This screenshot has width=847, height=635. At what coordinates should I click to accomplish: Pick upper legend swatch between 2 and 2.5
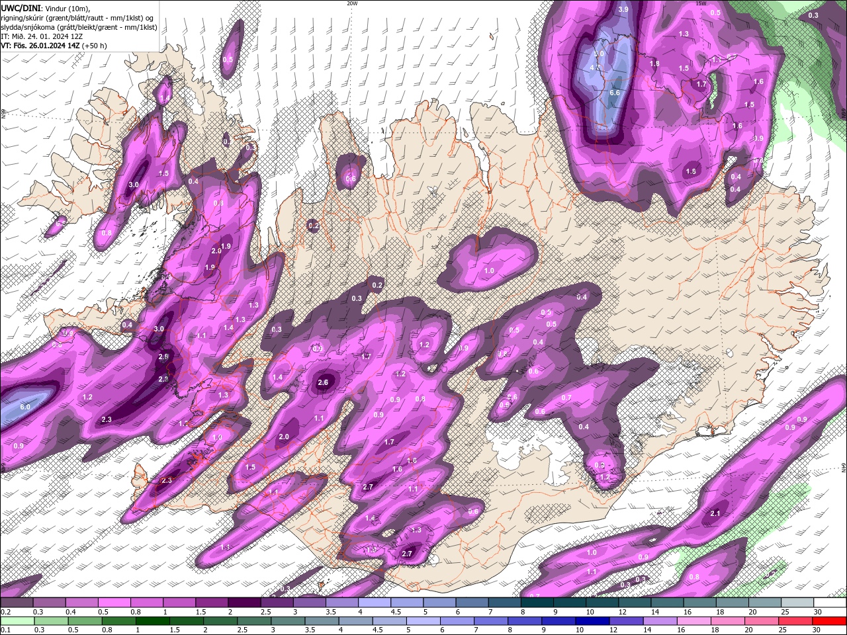pyautogui.click(x=244, y=603)
